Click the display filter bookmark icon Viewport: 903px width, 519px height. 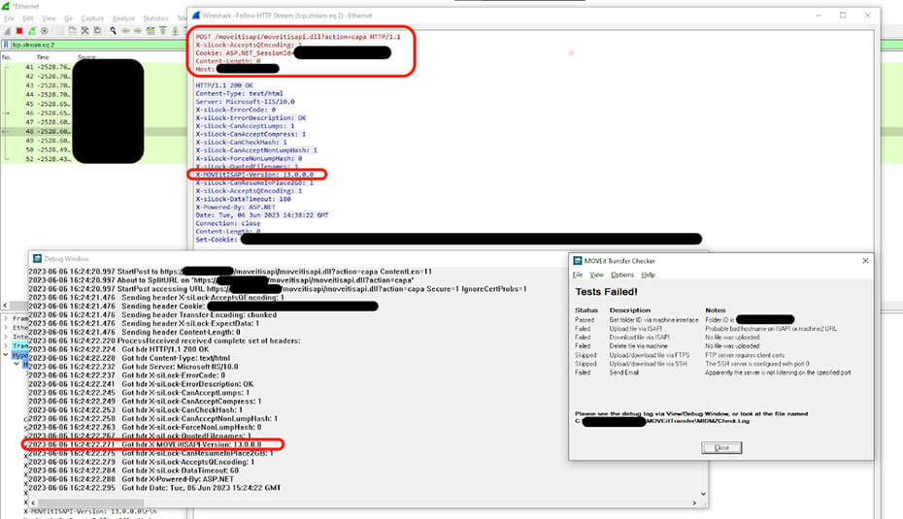click(7, 44)
